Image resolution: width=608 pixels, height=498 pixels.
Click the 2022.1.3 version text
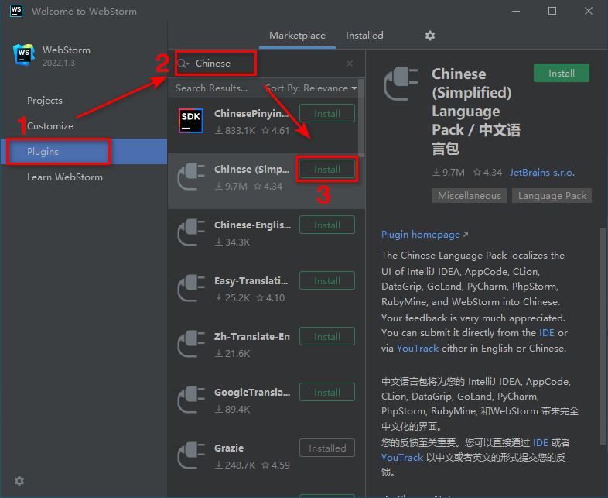point(59,63)
